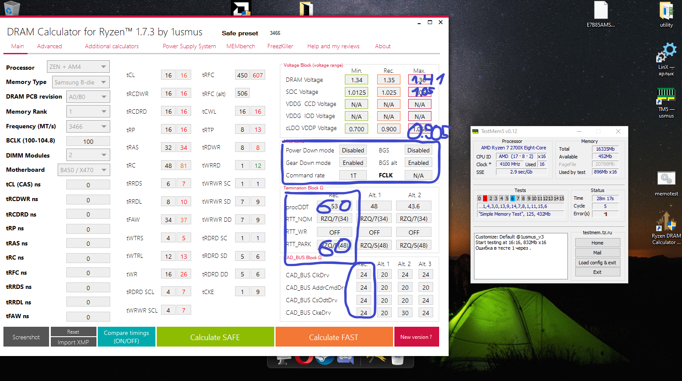Open the Memory Type dropdown
The height and width of the screenshot is (381, 682).
click(x=81, y=82)
